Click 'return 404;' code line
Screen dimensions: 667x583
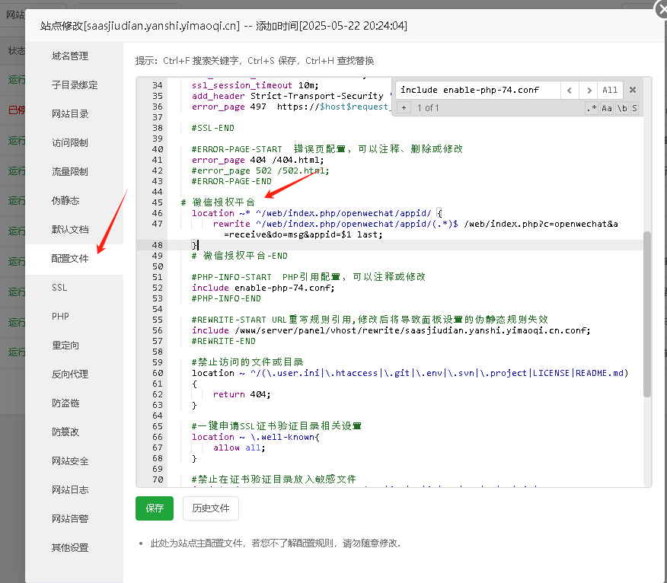pyautogui.click(x=241, y=394)
